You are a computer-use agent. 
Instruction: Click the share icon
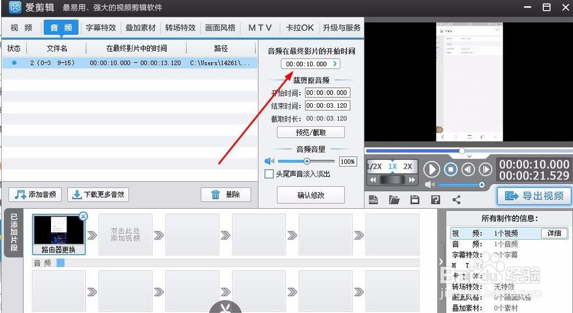[x=456, y=199]
